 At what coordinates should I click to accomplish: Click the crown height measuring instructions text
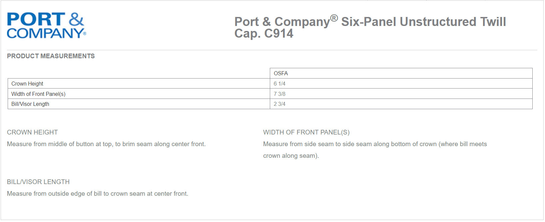[106, 144]
